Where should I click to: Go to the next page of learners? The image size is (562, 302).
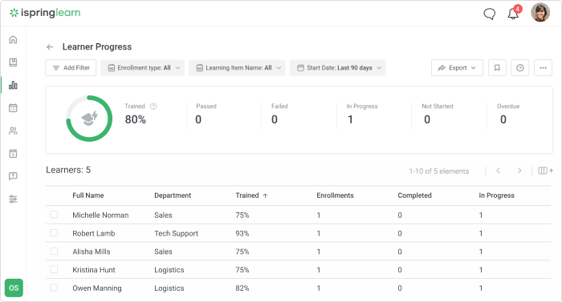pyautogui.click(x=519, y=171)
